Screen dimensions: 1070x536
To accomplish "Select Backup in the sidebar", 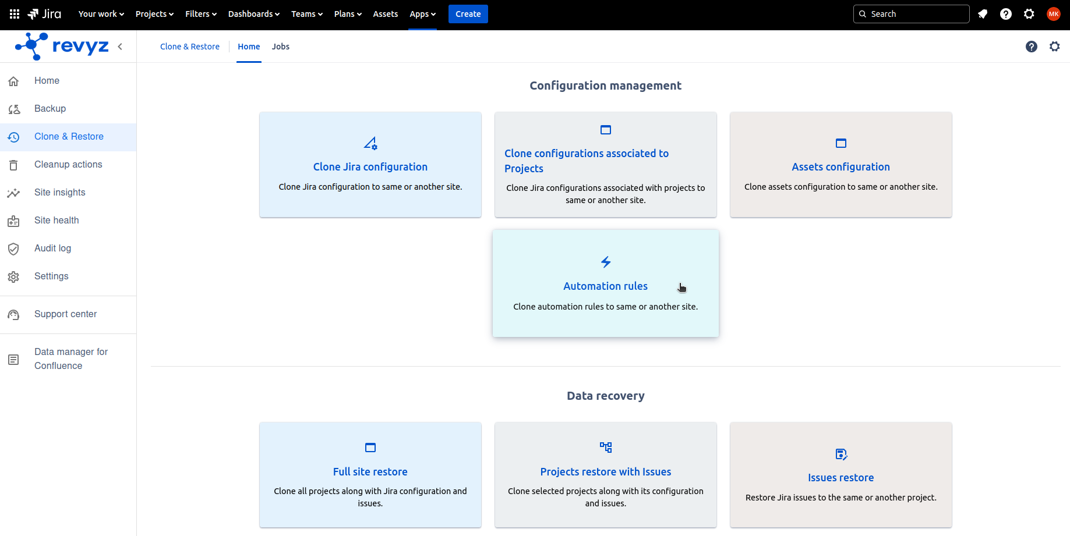I will (50, 109).
